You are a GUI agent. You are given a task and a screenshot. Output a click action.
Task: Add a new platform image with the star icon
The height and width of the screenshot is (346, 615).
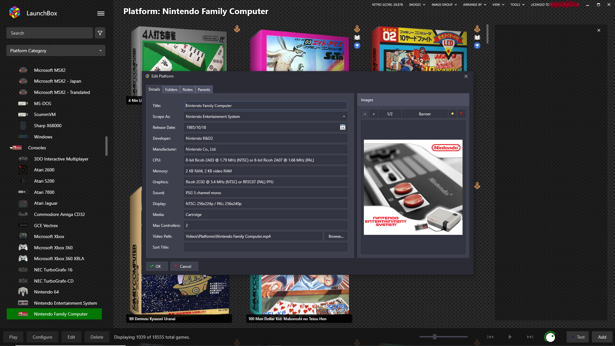point(452,114)
